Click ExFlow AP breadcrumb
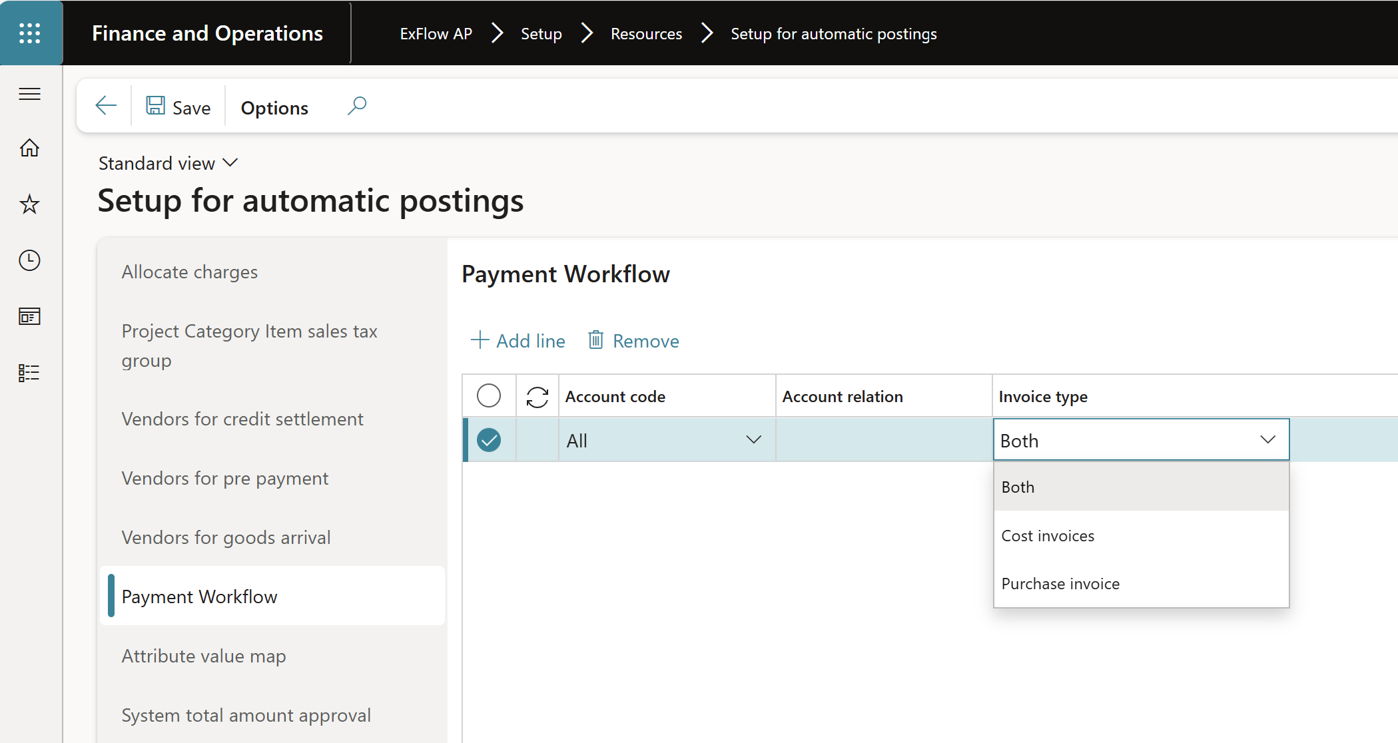The image size is (1398, 743). click(436, 33)
